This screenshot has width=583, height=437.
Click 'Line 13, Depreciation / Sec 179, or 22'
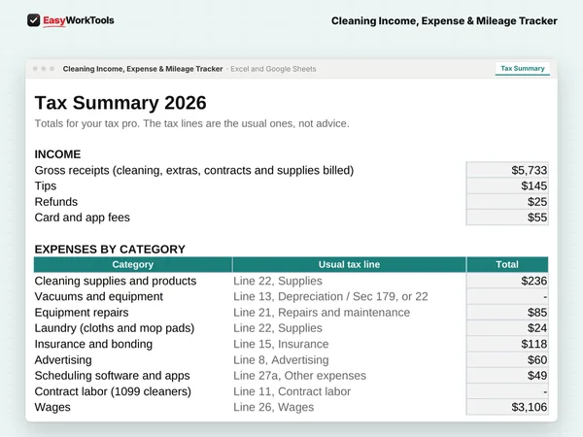coord(330,296)
